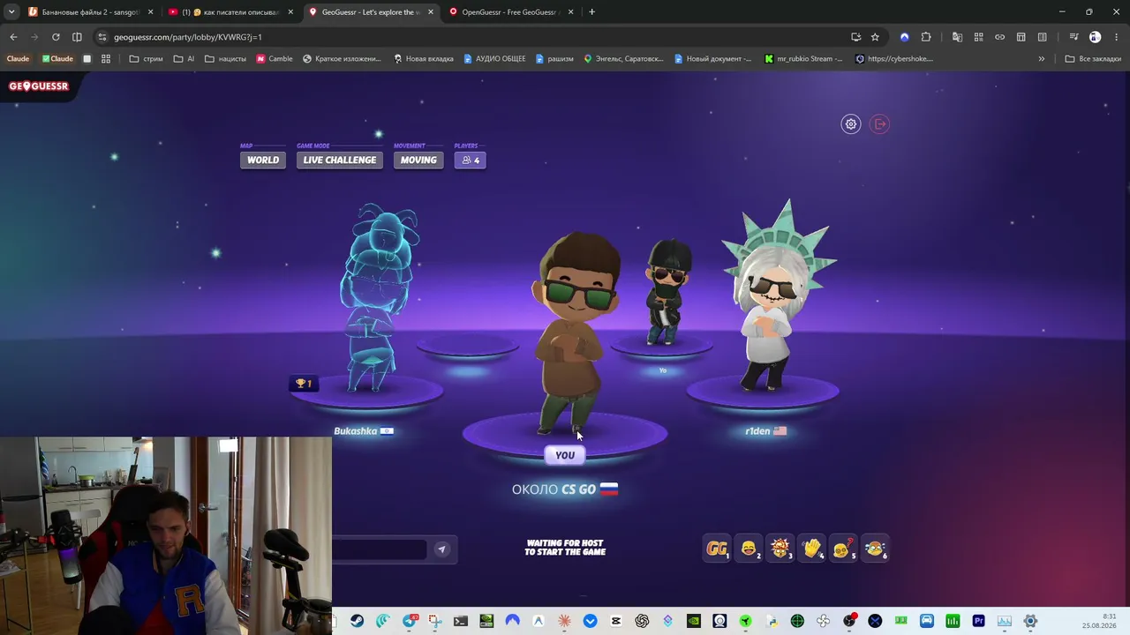Open CapCut from the taskbar
This screenshot has width=1130, height=635.
coord(616,621)
